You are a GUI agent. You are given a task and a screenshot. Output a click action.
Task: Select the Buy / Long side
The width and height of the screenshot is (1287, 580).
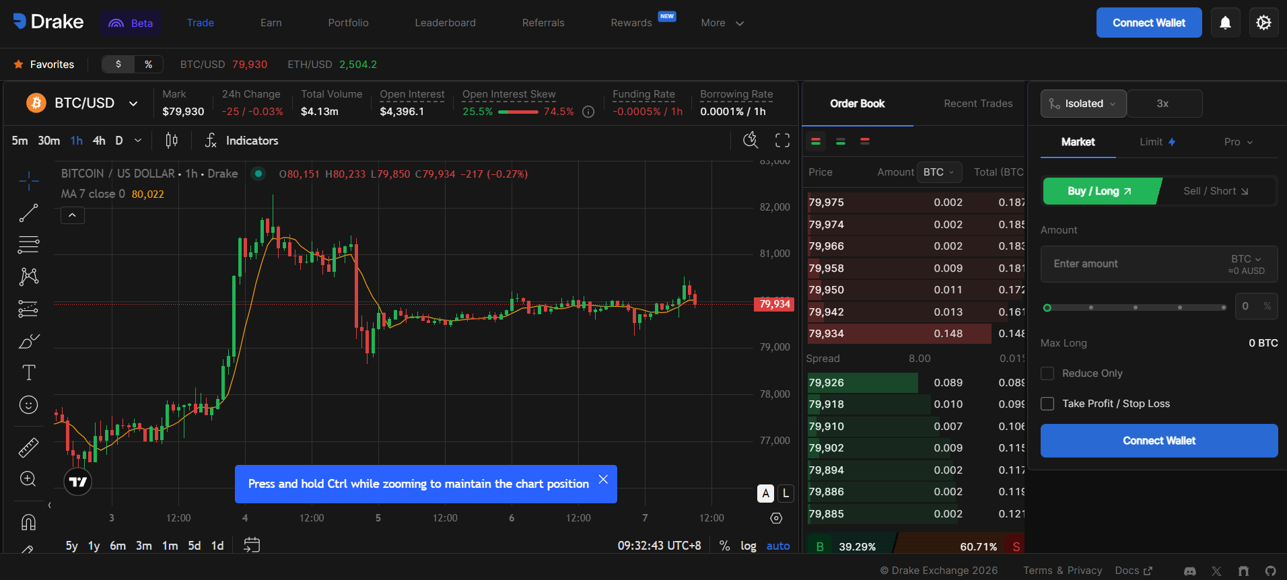pos(1101,191)
